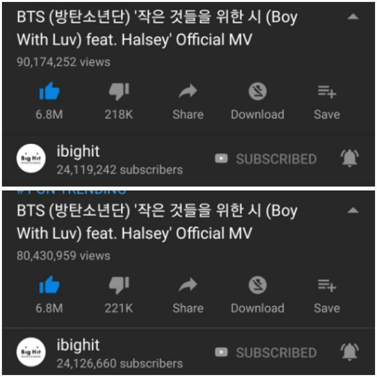Screen dimensions: 377x377
Task: Open ibighit channel name with 24,126,660 subscribers
Action: pos(78,345)
